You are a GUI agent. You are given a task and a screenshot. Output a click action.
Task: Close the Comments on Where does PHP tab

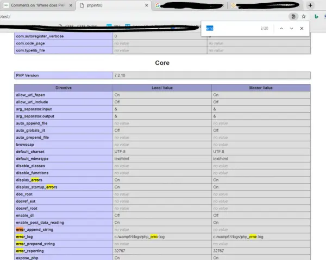71,5
